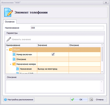Close the Изменение "008" dialog
Image resolution: width=110 pixels, height=105 pixels.
(106, 2)
